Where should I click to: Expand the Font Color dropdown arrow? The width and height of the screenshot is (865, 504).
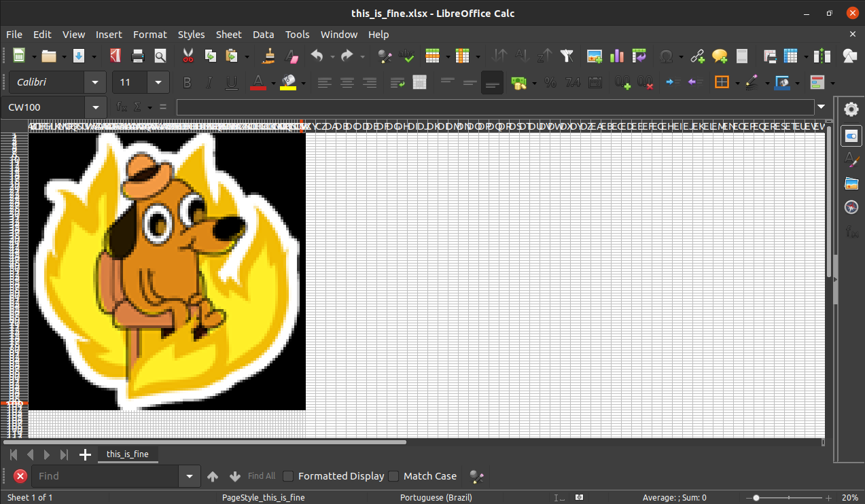(x=272, y=83)
